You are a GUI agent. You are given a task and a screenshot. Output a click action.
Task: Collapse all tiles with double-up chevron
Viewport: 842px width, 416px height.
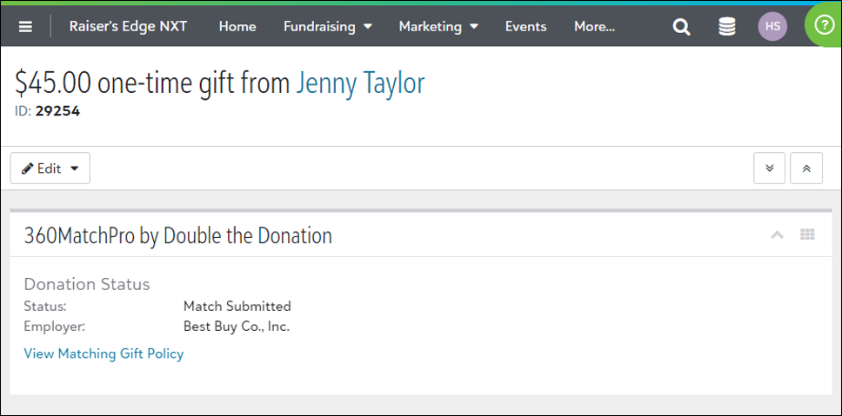pos(806,168)
